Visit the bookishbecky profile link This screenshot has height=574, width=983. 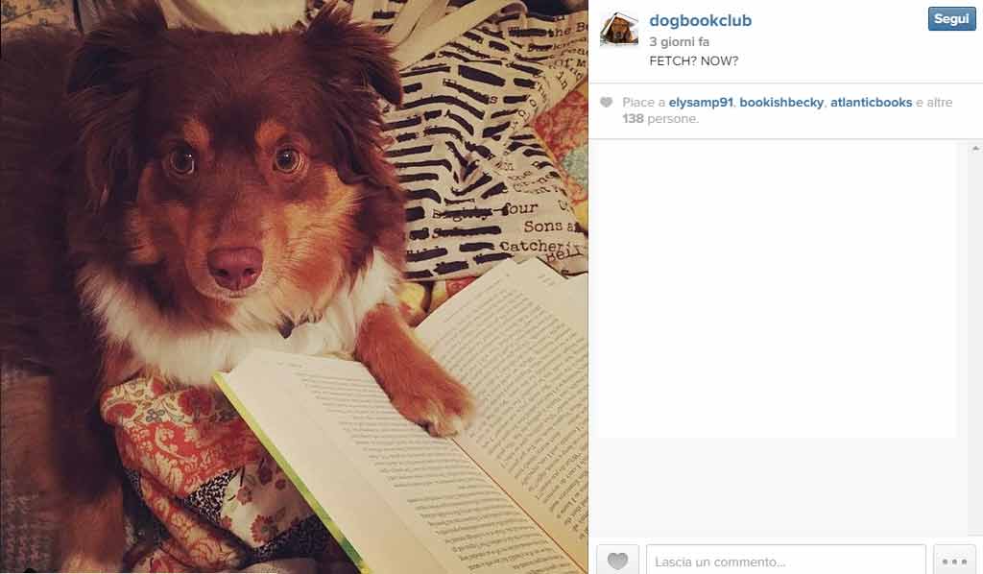click(781, 102)
